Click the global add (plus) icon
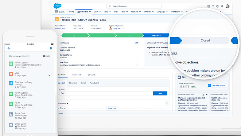 pyautogui.click(x=209, y=6)
